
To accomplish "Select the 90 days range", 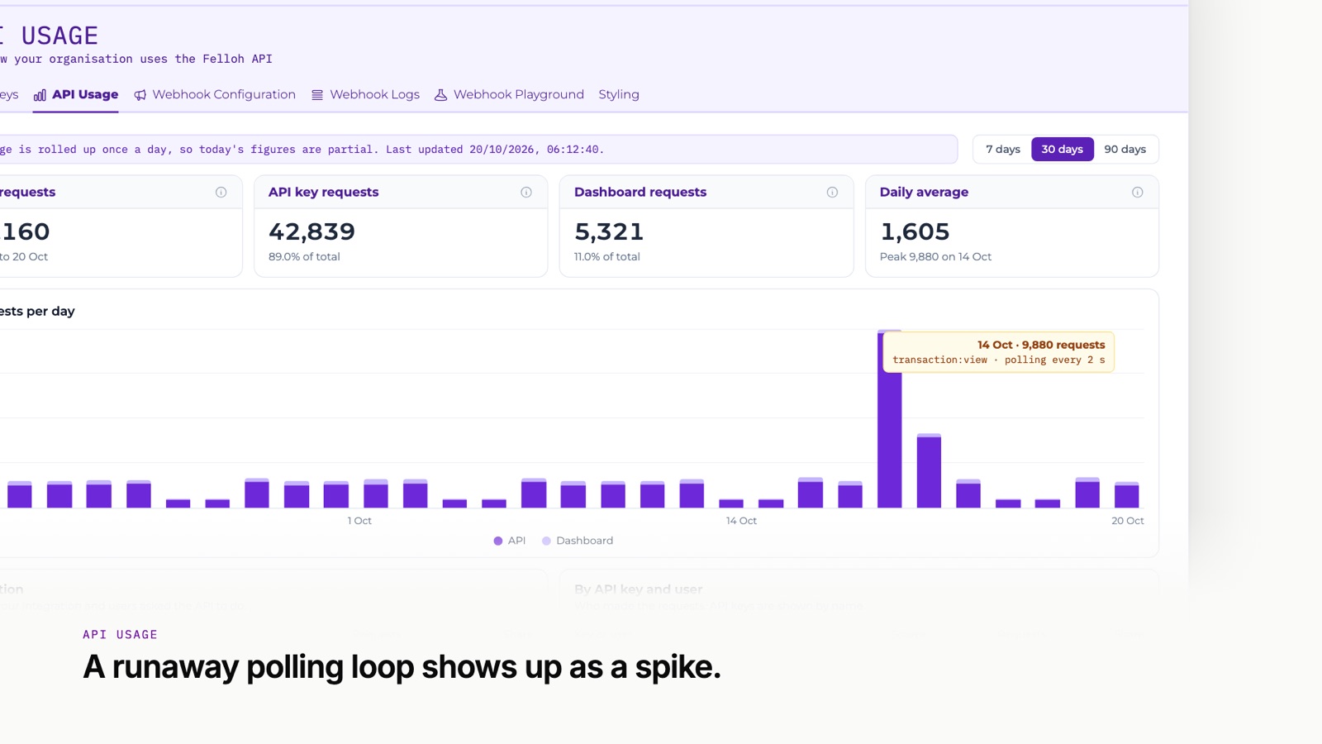I will 1125,150.
